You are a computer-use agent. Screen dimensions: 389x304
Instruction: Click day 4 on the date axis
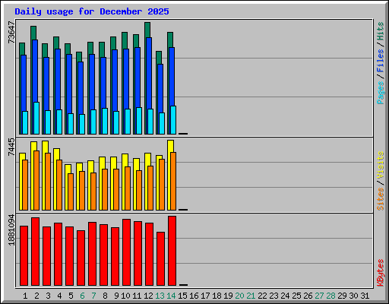pyautogui.click(x=59, y=296)
